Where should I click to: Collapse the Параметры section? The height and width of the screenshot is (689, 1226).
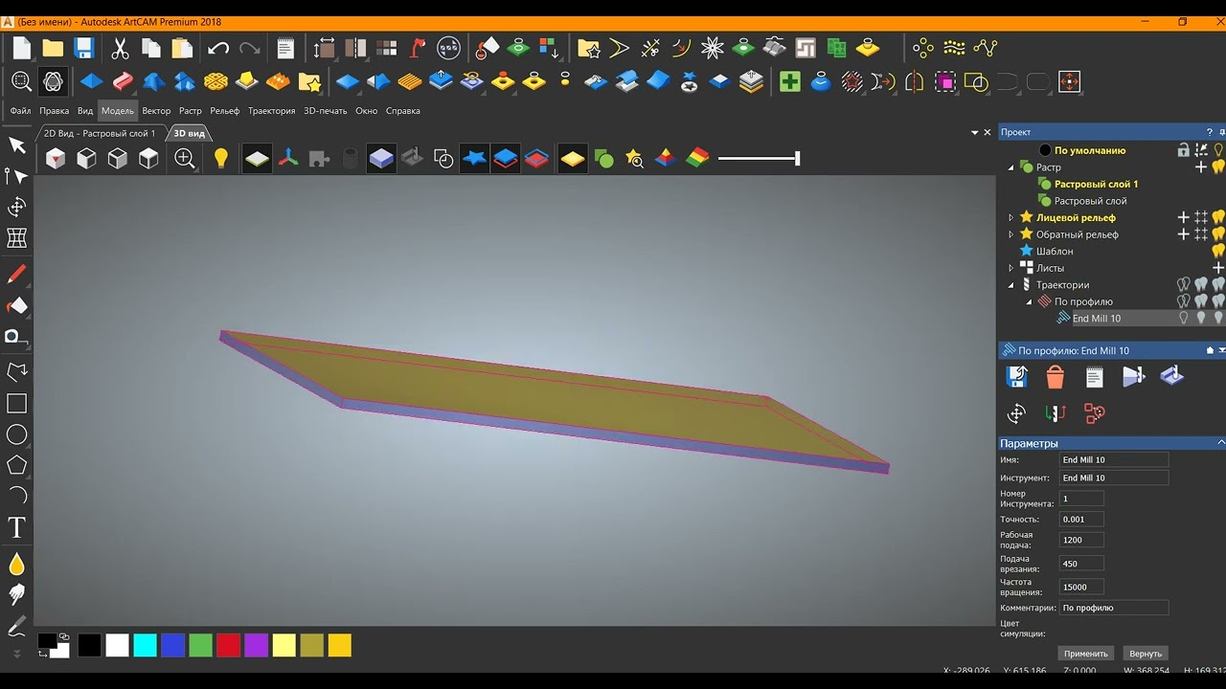pos(1220,443)
